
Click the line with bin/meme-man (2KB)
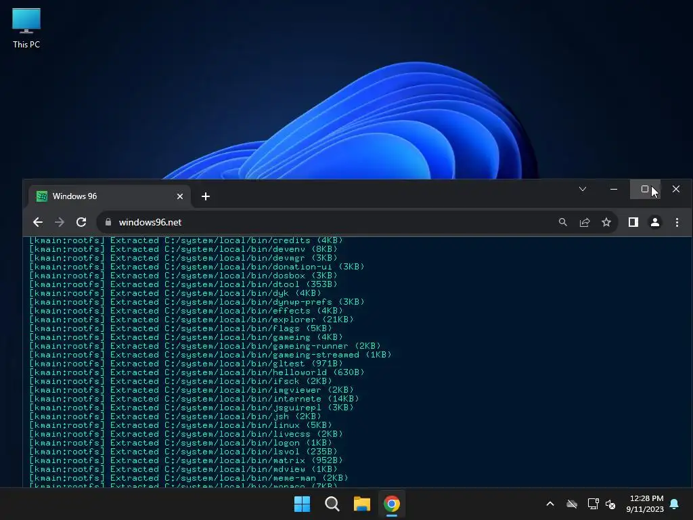(189, 478)
